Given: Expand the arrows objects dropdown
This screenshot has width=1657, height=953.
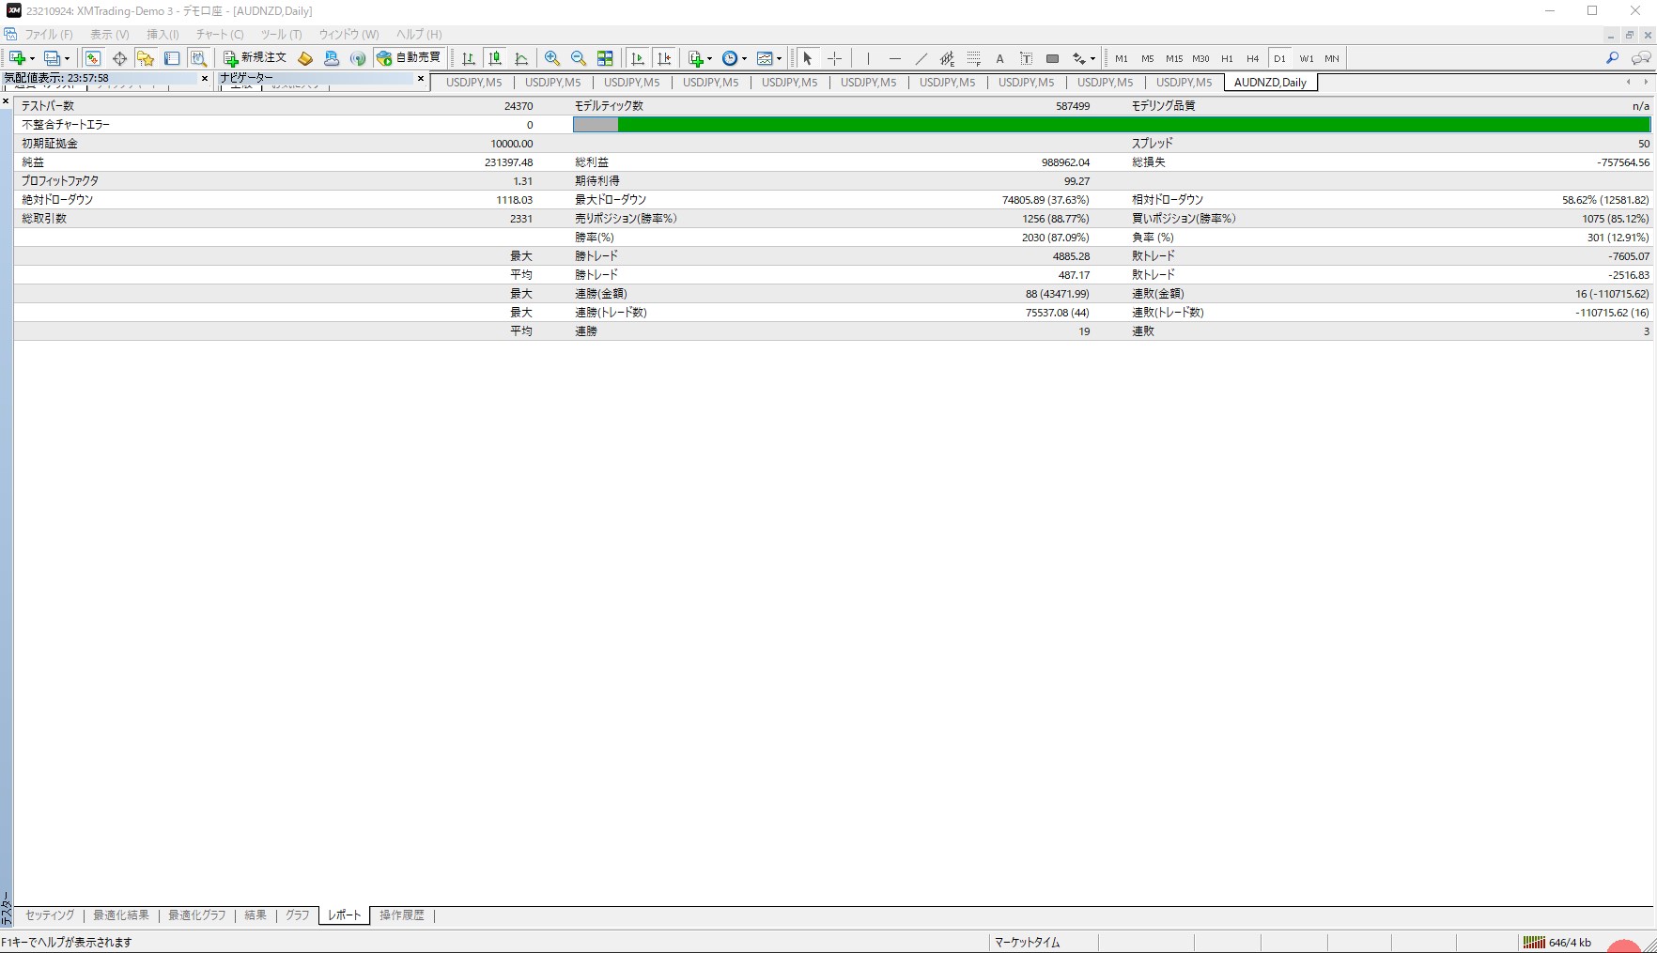Looking at the screenshot, I should point(1092,58).
